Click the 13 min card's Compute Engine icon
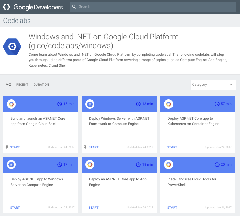This screenshot has width=240, height=216. coord(90,104)
